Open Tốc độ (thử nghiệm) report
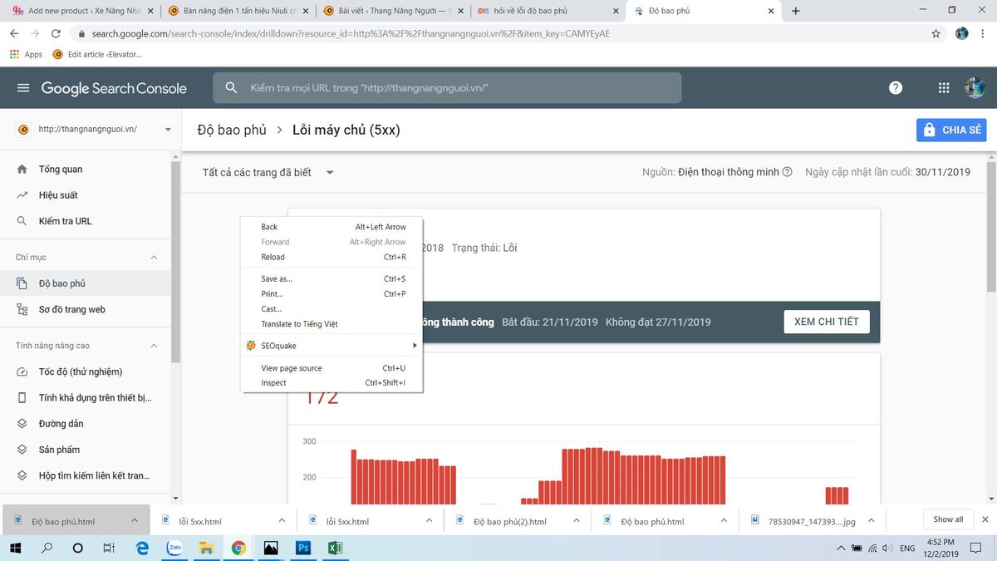 pos(80,372)
